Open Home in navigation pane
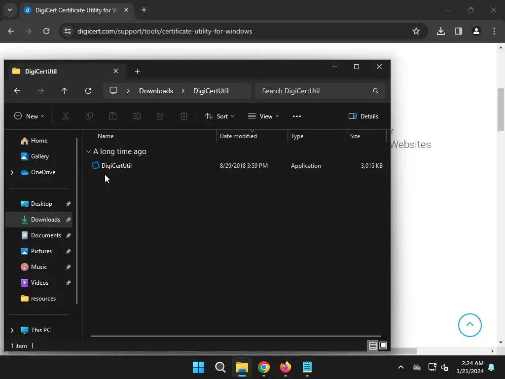The width and height of the screenshot is (505, 379). 39,141
